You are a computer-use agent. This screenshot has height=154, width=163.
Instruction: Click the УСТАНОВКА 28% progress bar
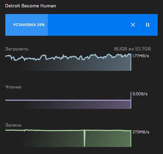click(x=81, y=25)
